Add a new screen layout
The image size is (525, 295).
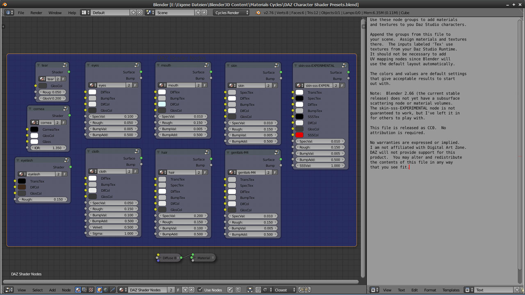133,13
